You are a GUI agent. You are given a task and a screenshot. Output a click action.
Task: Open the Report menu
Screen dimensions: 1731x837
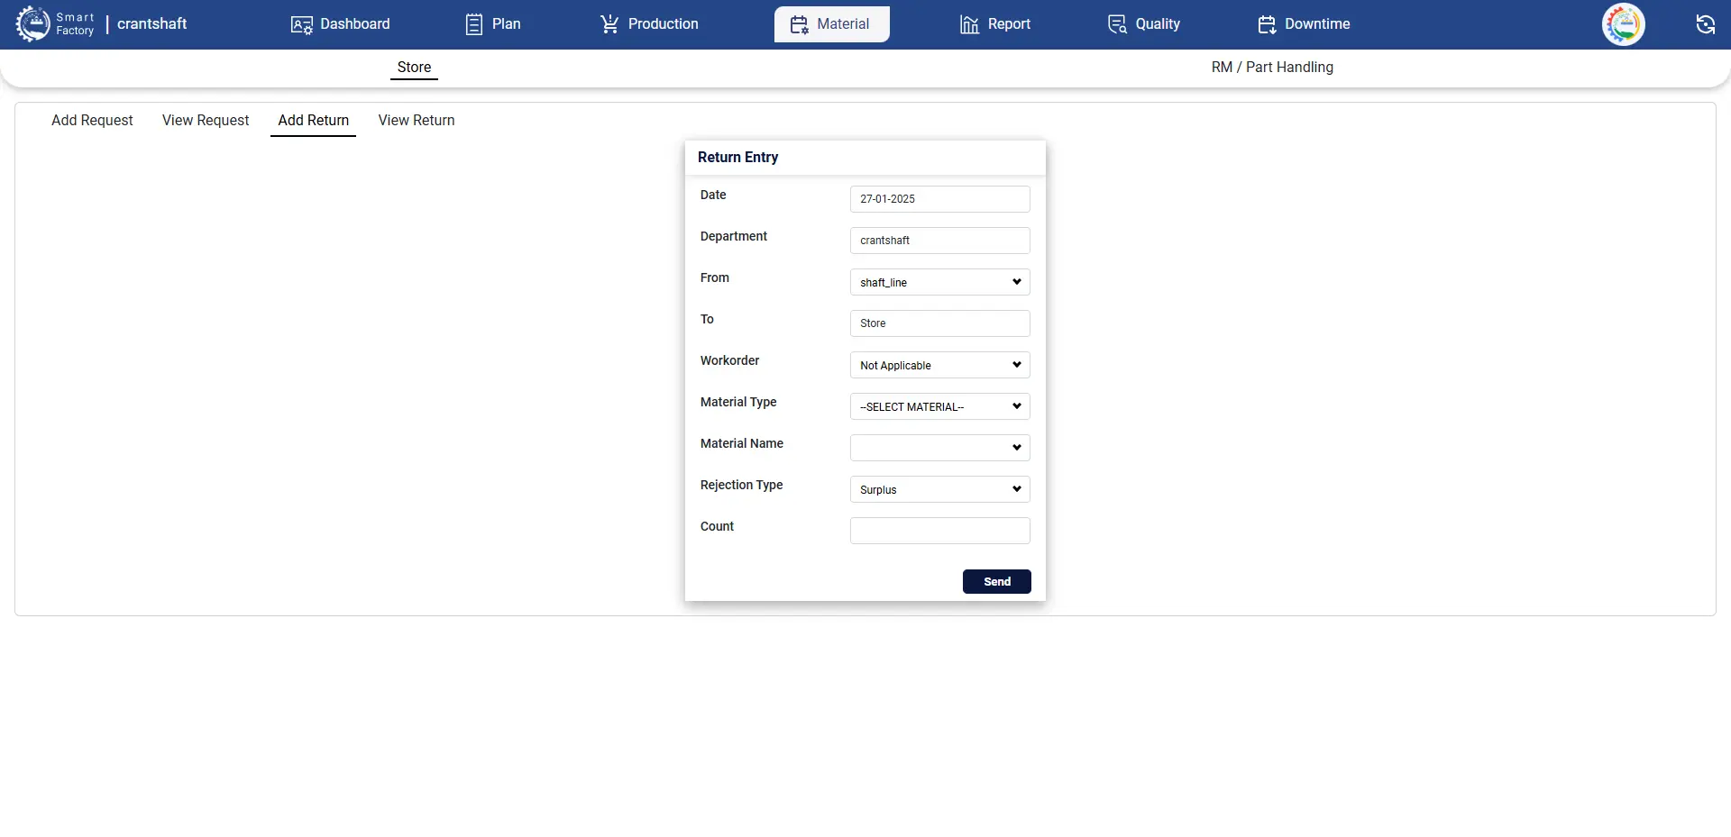pos(995,24)
